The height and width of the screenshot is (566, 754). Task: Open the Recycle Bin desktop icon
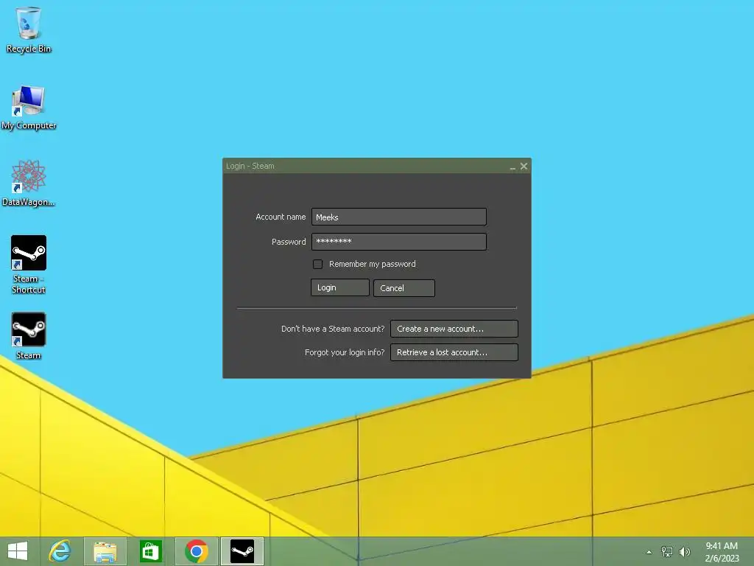(29, 29)
